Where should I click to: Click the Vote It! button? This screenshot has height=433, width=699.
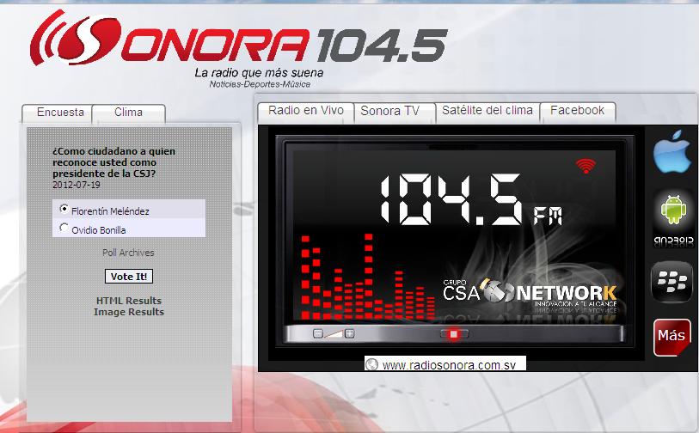click(x=129, y=276)
